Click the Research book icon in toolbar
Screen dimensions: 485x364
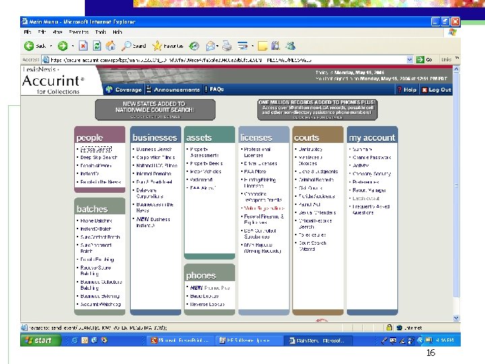pyautogui.click(x=276, y=46)
